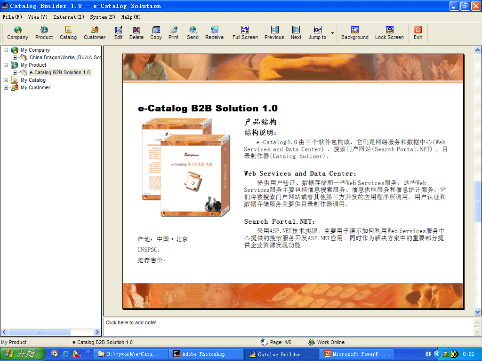This screenshot has width=482, height=361.
Task: Open the D:\mywork folder taskbar button
Action: click(x=131, y=354)
